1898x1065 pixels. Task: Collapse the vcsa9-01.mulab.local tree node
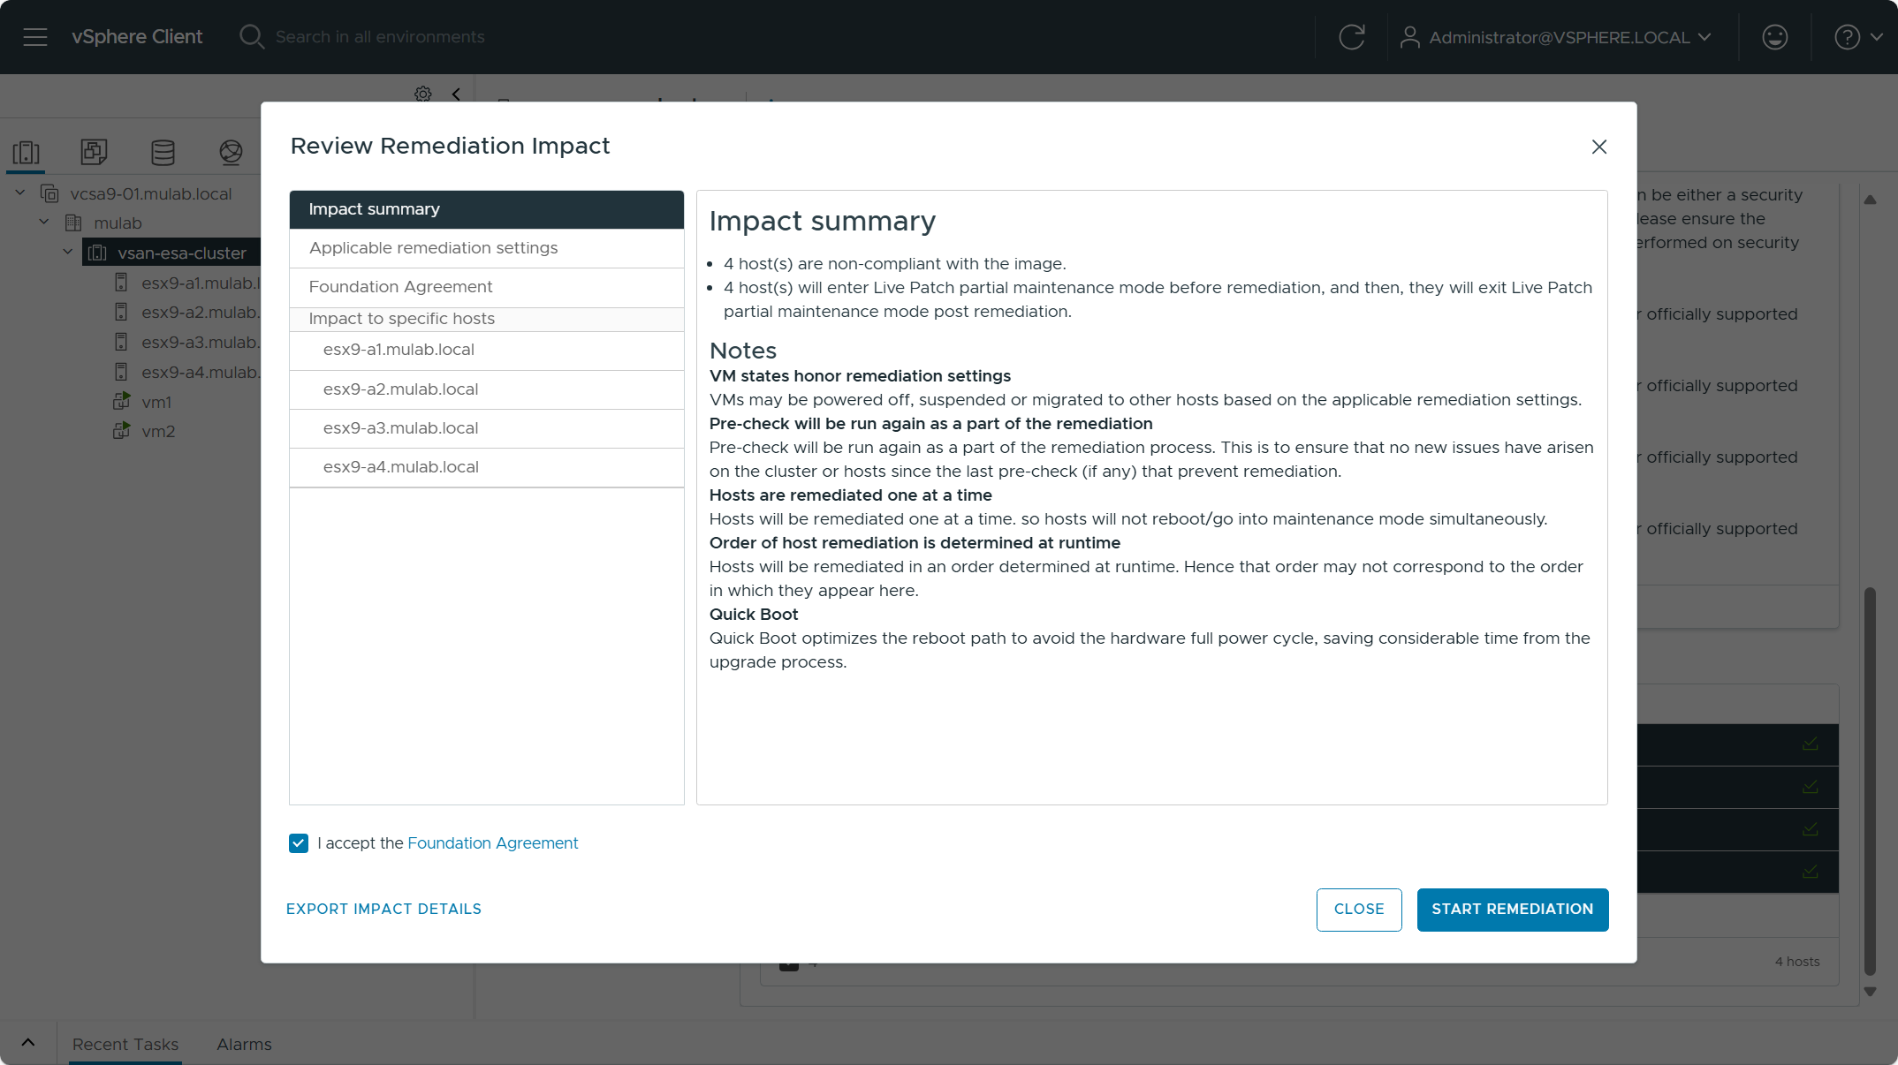(x=20, y=193)
